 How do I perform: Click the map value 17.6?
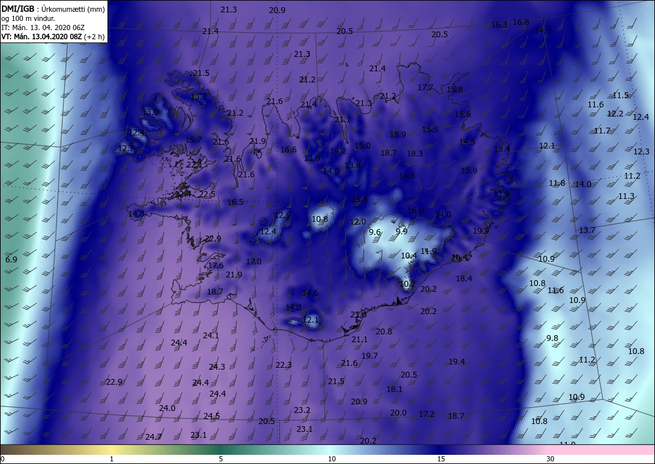215,266
